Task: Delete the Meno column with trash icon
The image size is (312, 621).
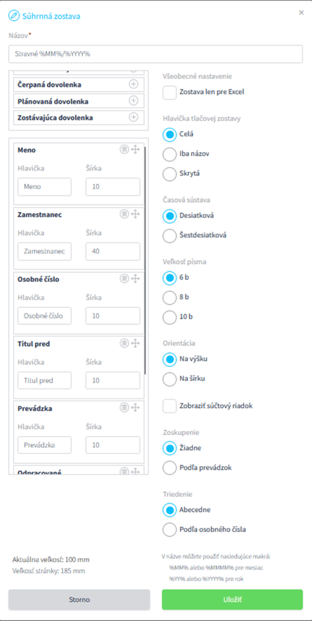Action: click(x=124, y=149)
